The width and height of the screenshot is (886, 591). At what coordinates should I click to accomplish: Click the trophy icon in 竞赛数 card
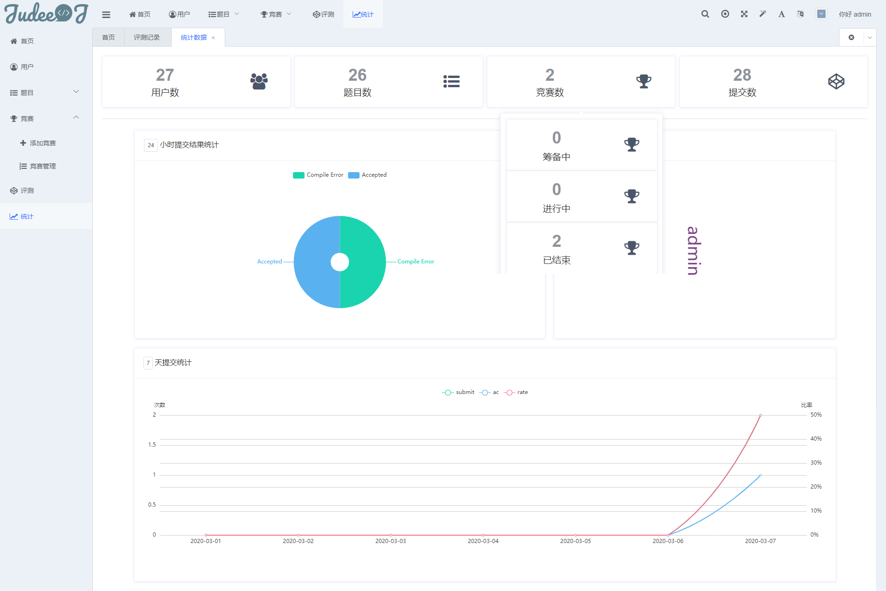644,81
